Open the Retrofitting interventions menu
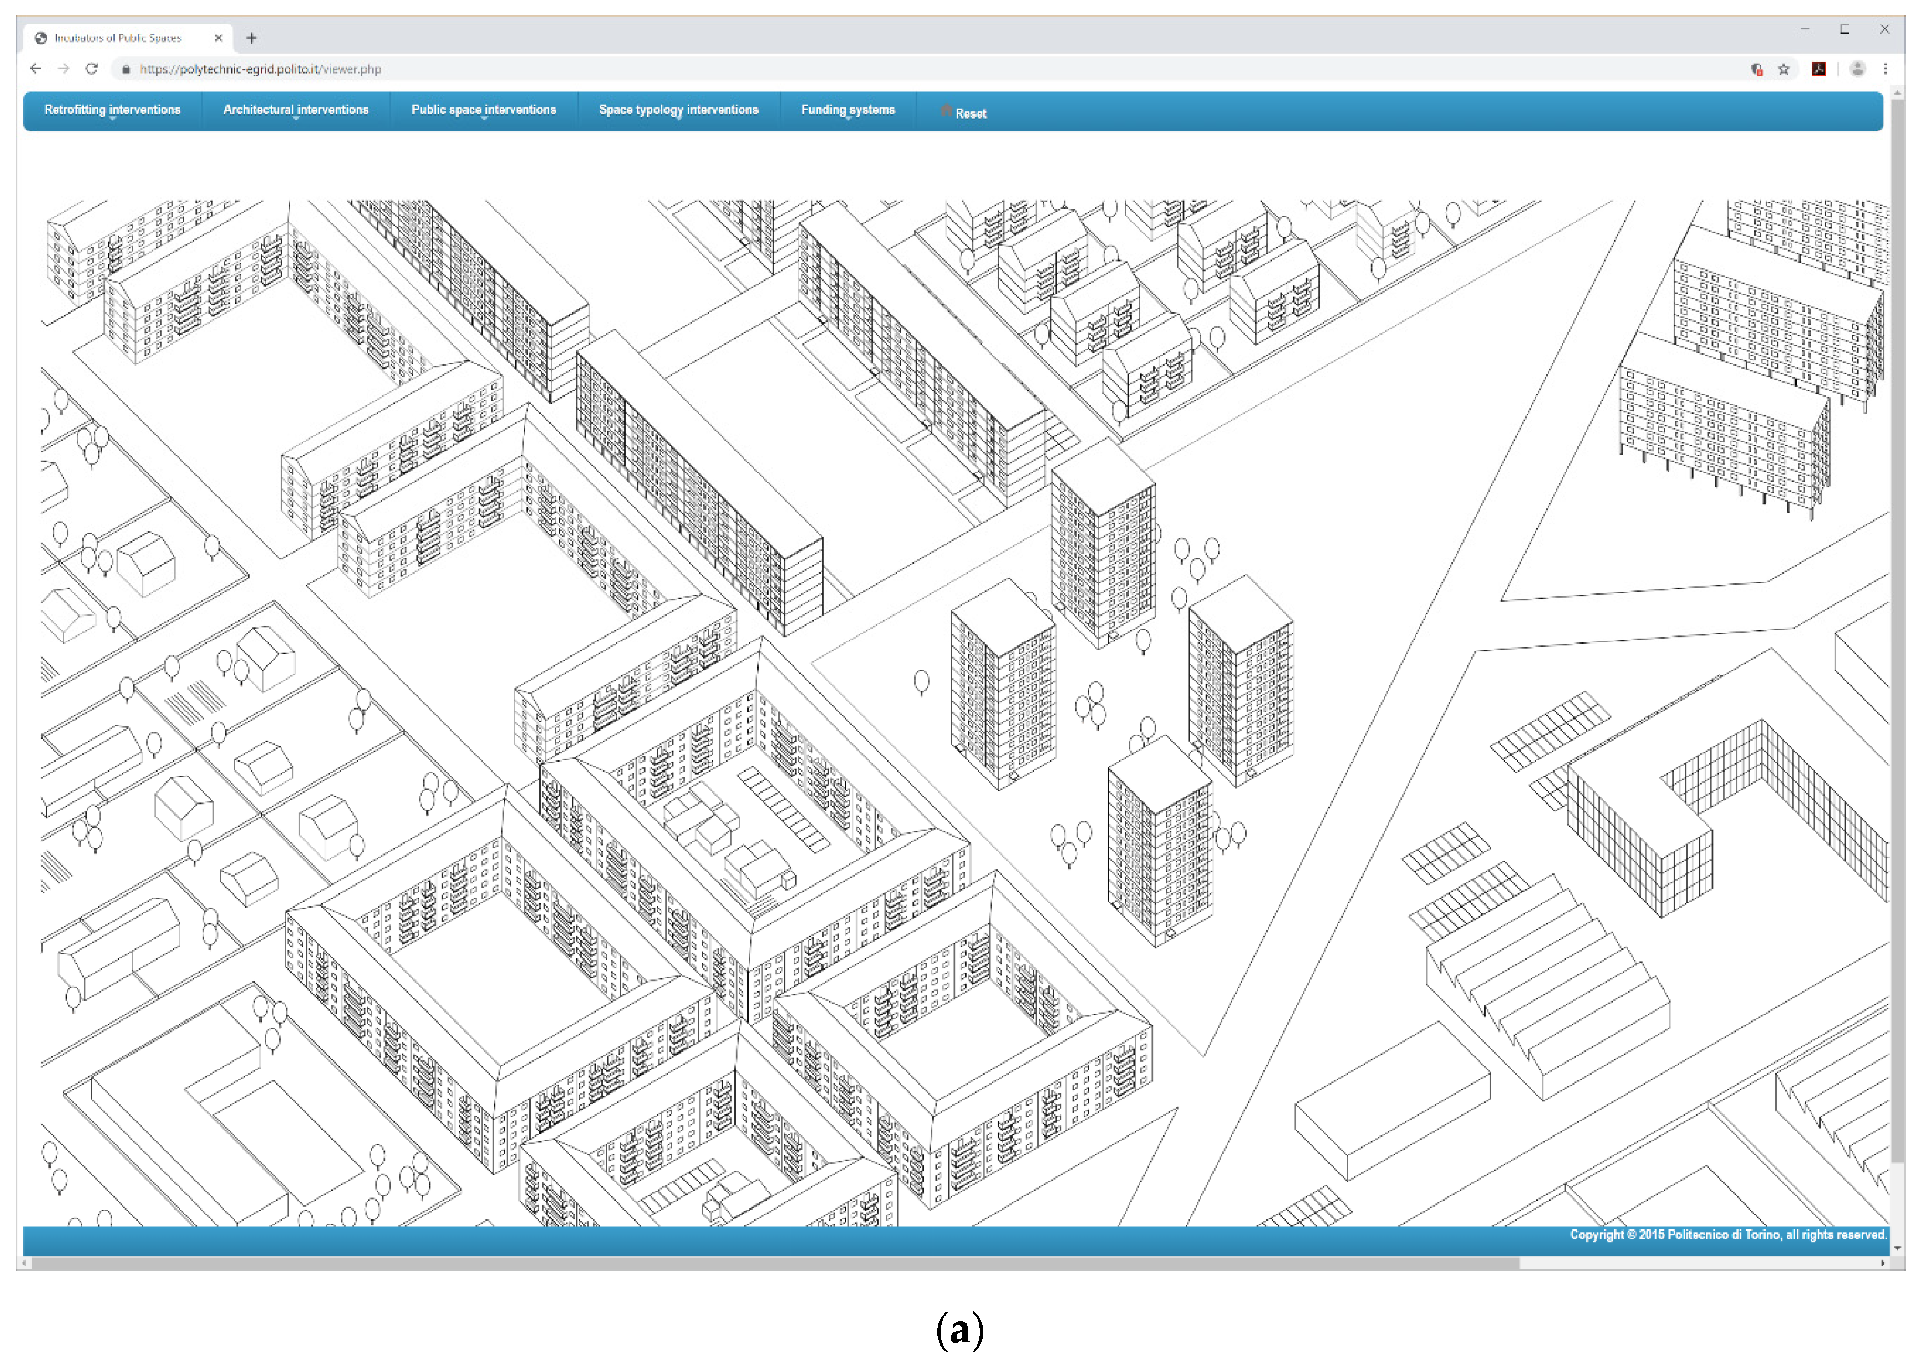The image size is (1921, 1355). point(112,110)
